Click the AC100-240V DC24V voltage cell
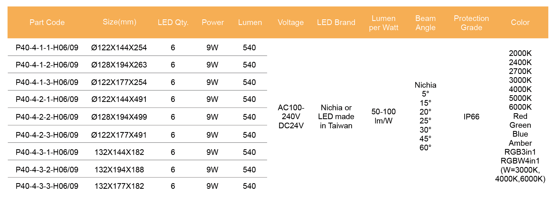 pos(291,117)
